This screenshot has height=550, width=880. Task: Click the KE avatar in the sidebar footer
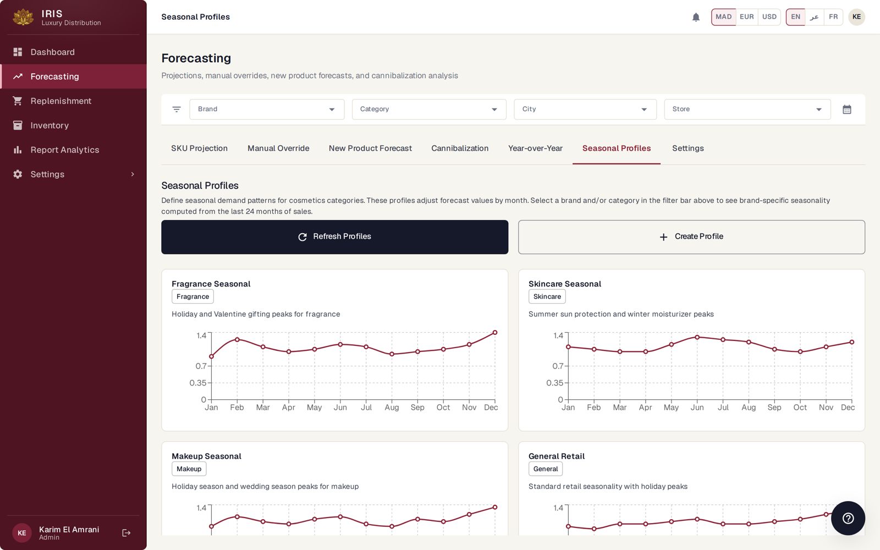coord(22,533)
